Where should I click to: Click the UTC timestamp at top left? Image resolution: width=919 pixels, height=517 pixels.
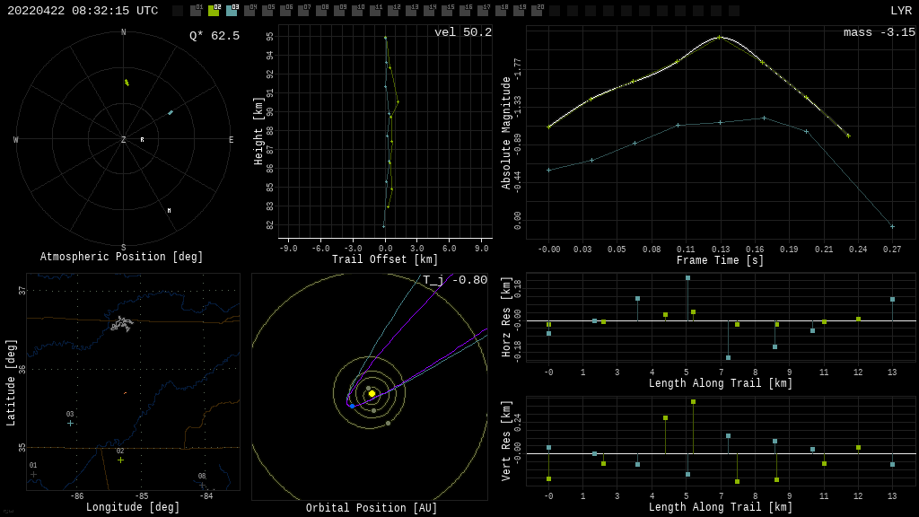click(83, 11)
